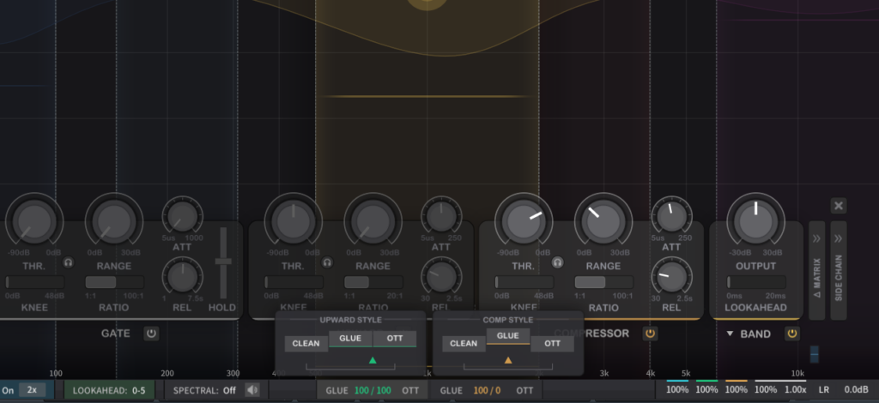Toggle the Compressor power button
Screen dimensions: 879x403
(x=650, y=334)
